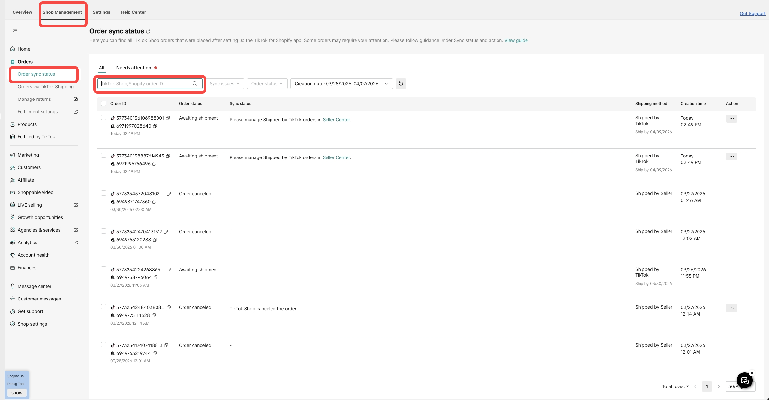Viewport: 769px width, 400px height.
Task: Select checkbox for order 6949775114528
Action: click(104, 307)
